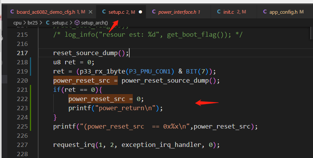The height and width of the screenshot is (158, 313).
Task: Open setup.c breadcrumb dropdown
Action: (x=60, y=23)
